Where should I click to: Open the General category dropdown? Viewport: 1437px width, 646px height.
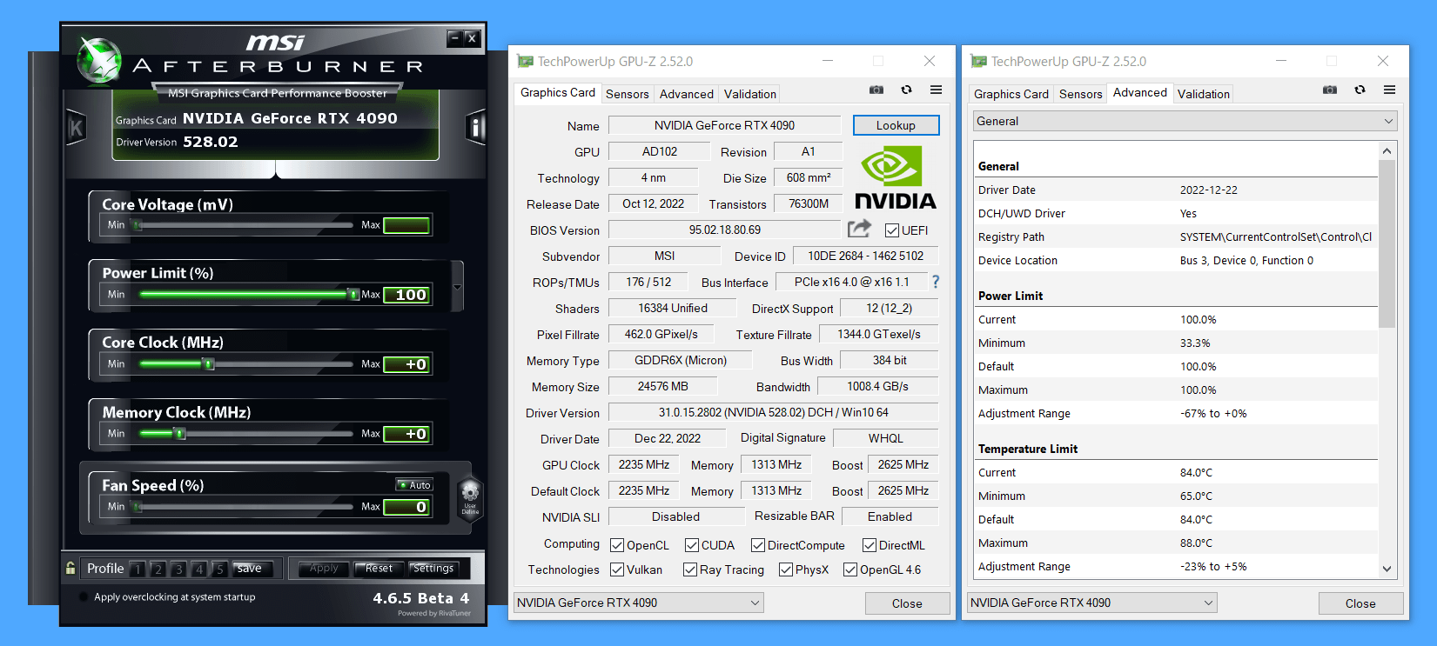[1185, 121]
